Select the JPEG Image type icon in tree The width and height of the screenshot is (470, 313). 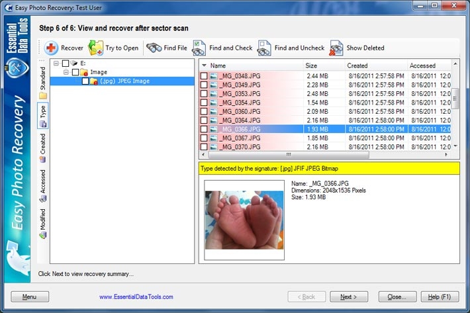(93, 81)
